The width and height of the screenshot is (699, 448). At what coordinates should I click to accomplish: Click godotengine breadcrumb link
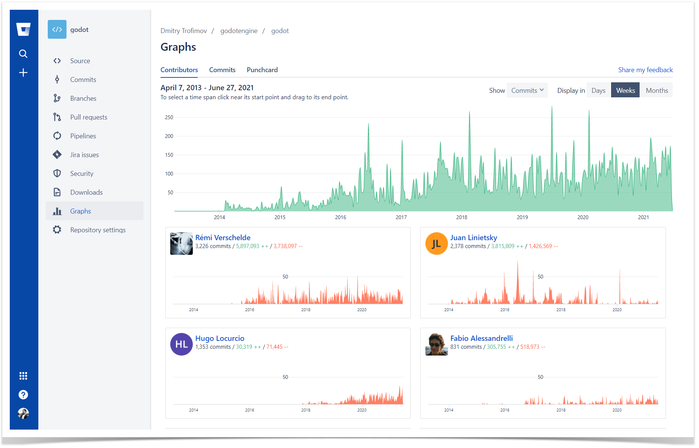(x=239, y=31)
